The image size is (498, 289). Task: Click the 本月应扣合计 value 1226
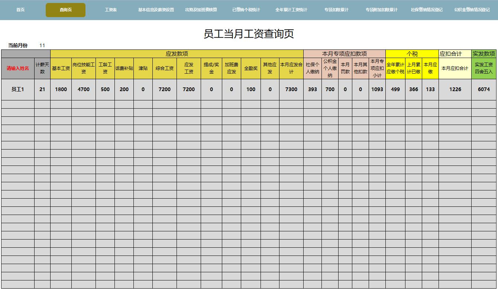pos(456,89)
